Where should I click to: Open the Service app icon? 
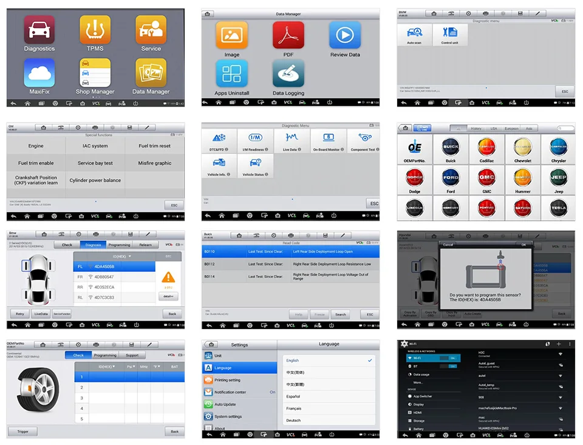[151, 30]
